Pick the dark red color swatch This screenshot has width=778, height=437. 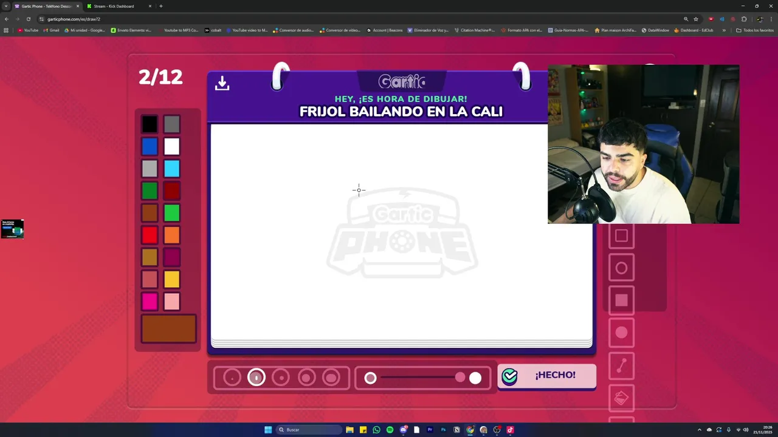(x=172, y=191)
